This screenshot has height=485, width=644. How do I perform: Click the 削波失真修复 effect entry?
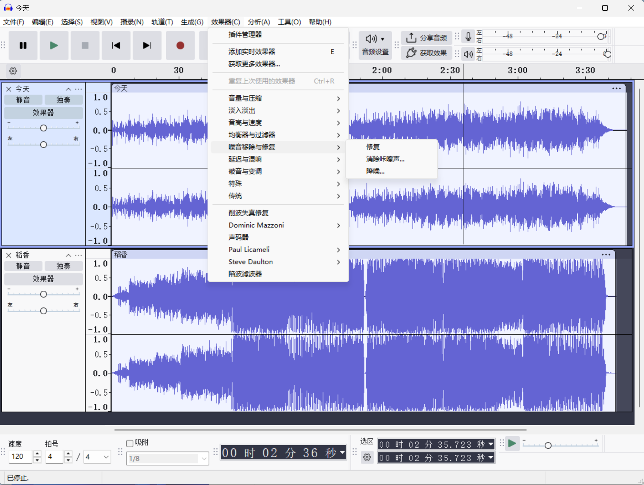tap(278, 213)
